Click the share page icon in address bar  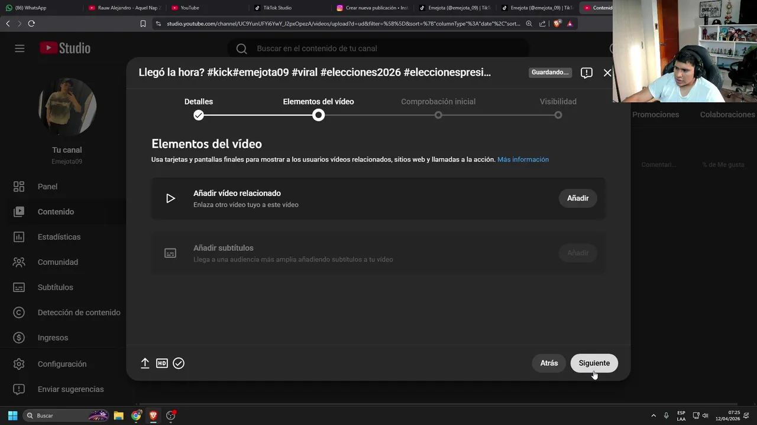coord(542,24)
